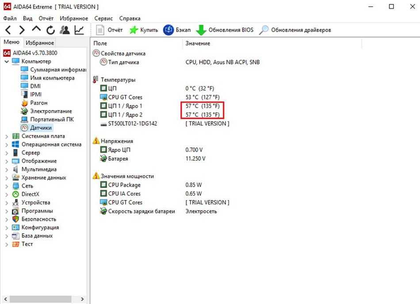The image size is (420, 304).
Task: Open the Избранное menu in menu bar
Action: coord(74,18)
